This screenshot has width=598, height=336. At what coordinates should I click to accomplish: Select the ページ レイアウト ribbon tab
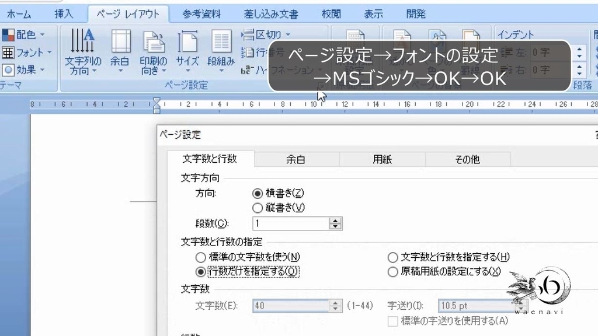click(128, 14)
